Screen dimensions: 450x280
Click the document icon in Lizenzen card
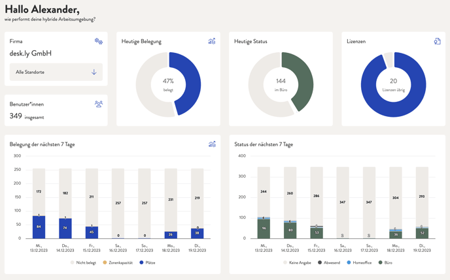(x=437, y=41)
